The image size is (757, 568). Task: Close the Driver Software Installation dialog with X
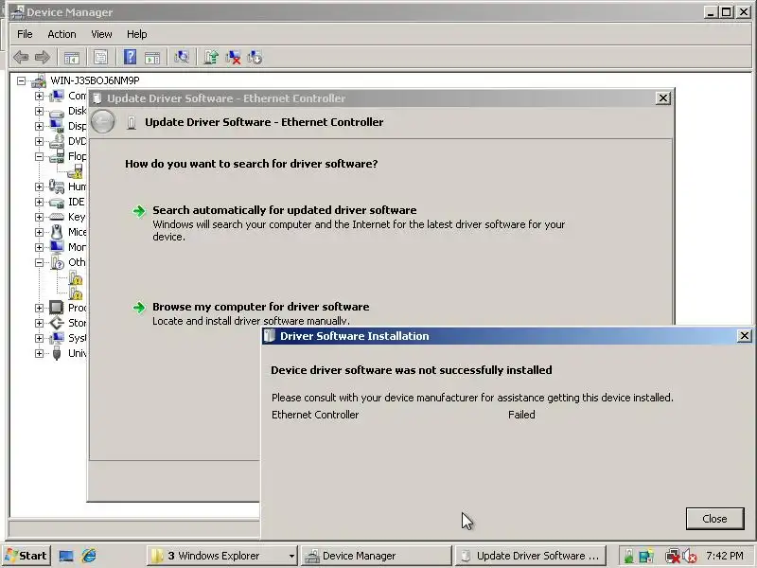(745, 336)
